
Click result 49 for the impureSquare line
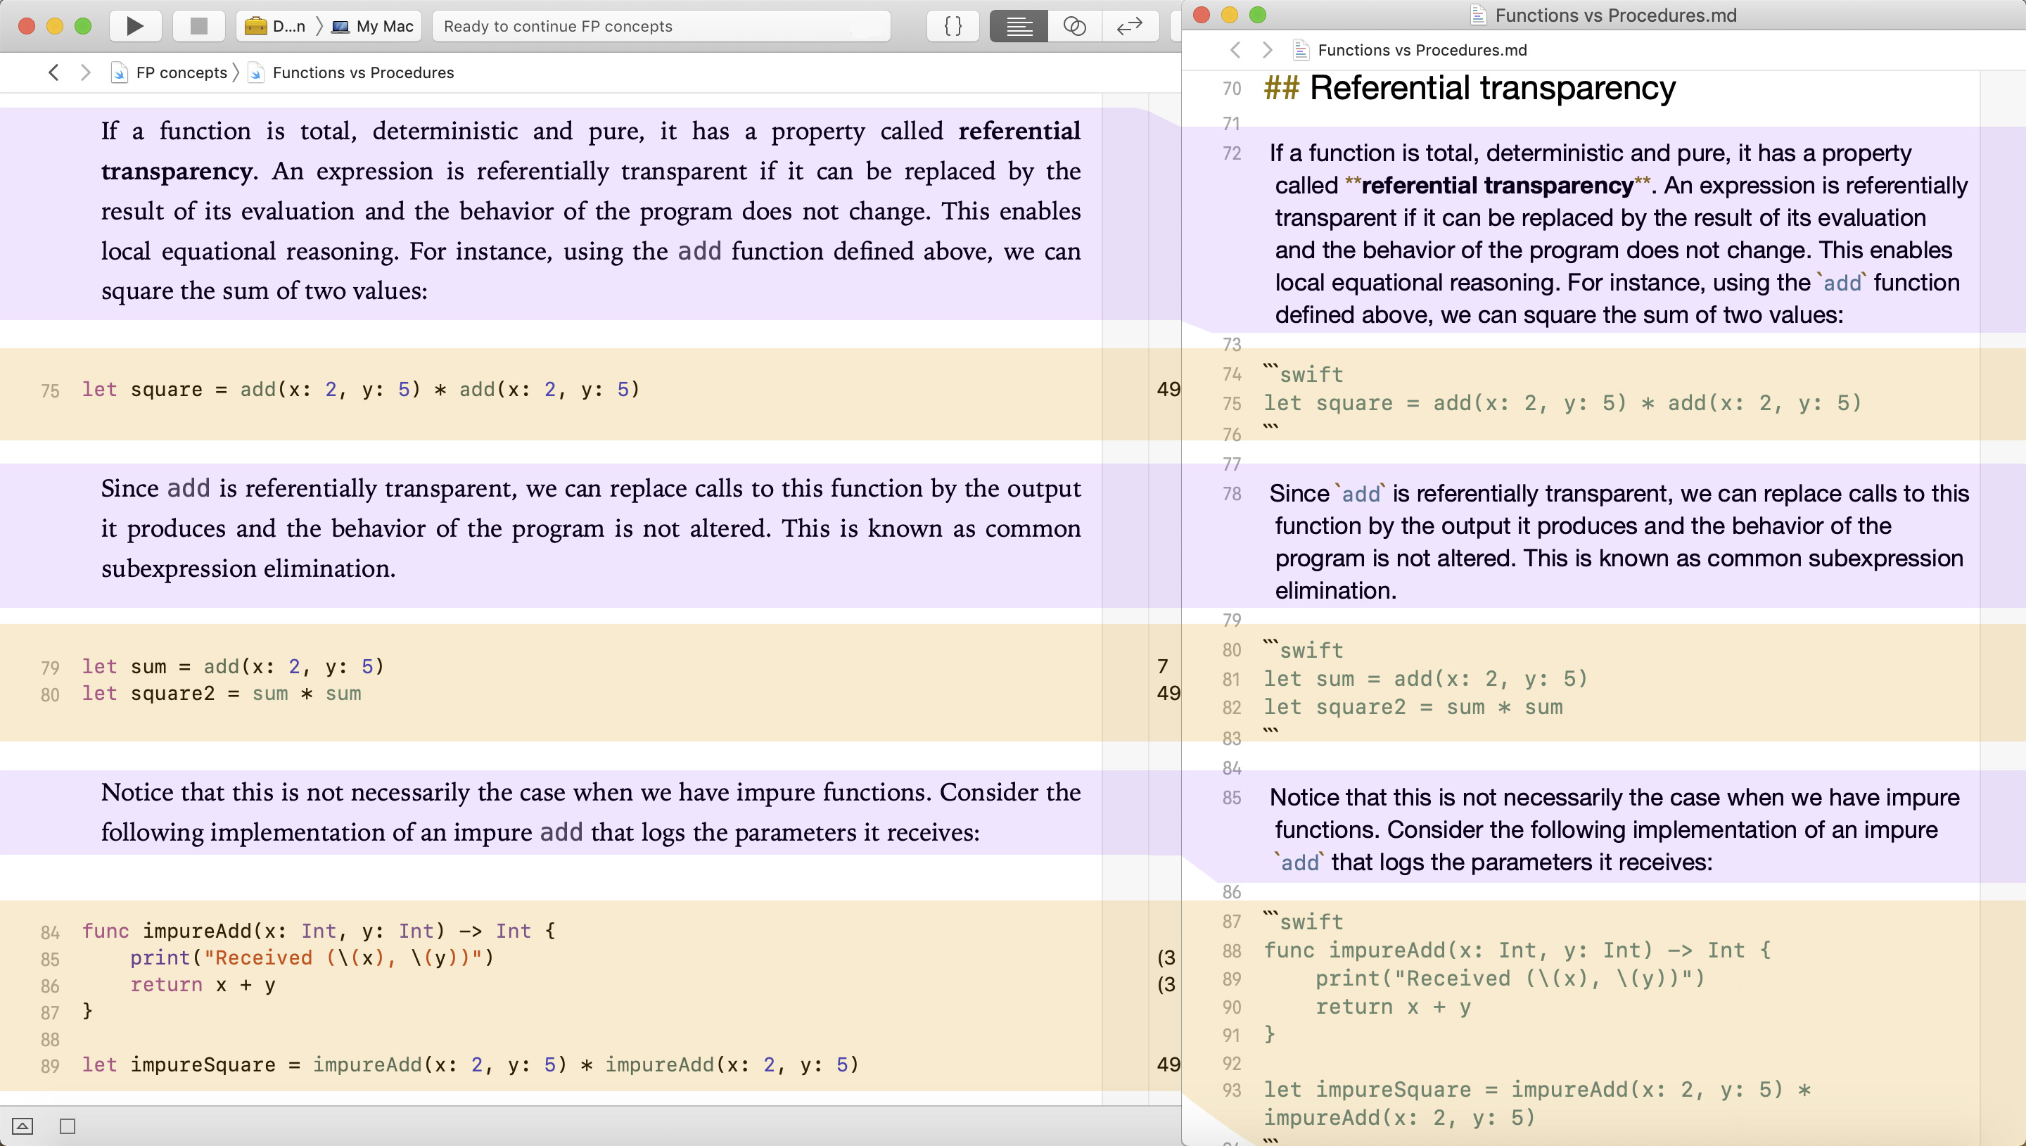(1168, 1064)
